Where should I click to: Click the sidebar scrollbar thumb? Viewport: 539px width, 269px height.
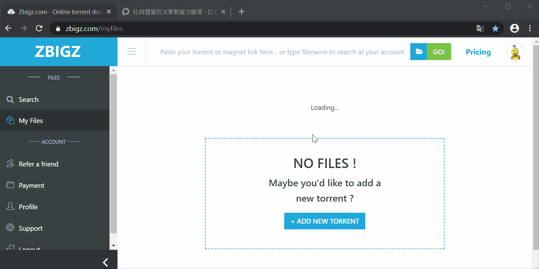[x=113, y=154]
